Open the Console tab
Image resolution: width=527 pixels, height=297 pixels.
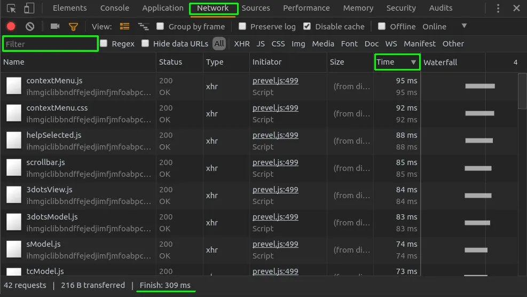[115, 8]
